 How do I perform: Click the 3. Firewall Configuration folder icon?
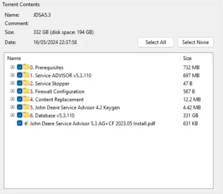click(26, 91)
